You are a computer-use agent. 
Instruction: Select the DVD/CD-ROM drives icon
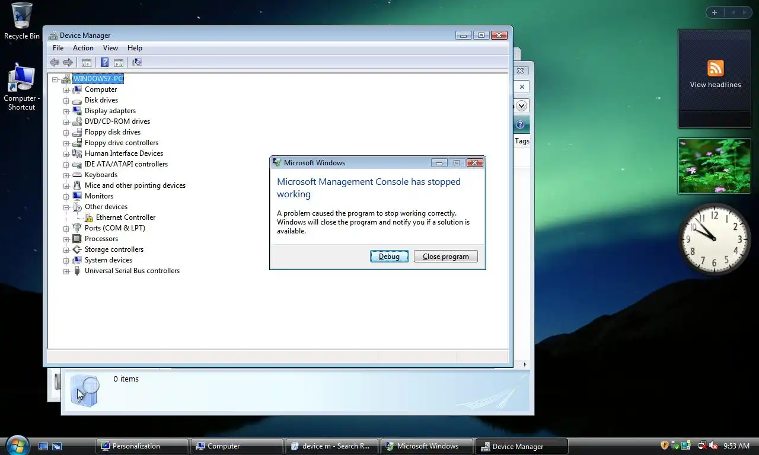77,121
